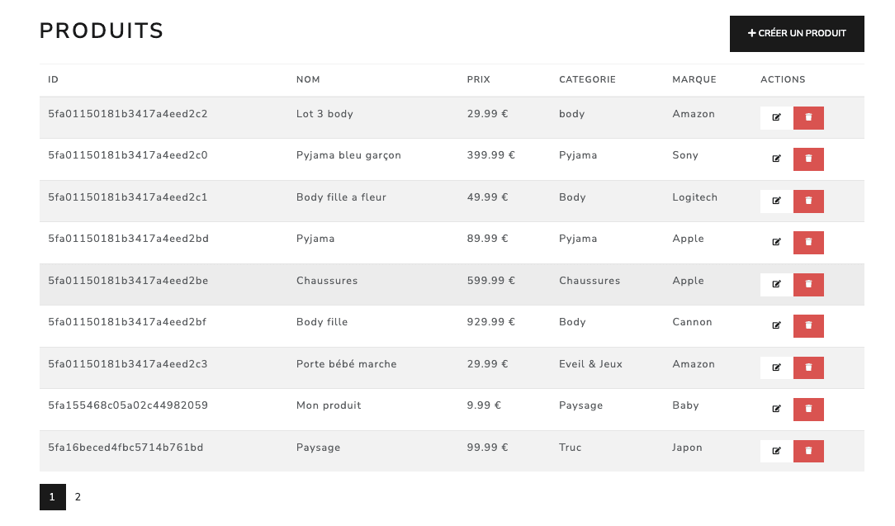Edit the Mon produit entry
This screenshot has height=526, width=895.
coord(776,409)
